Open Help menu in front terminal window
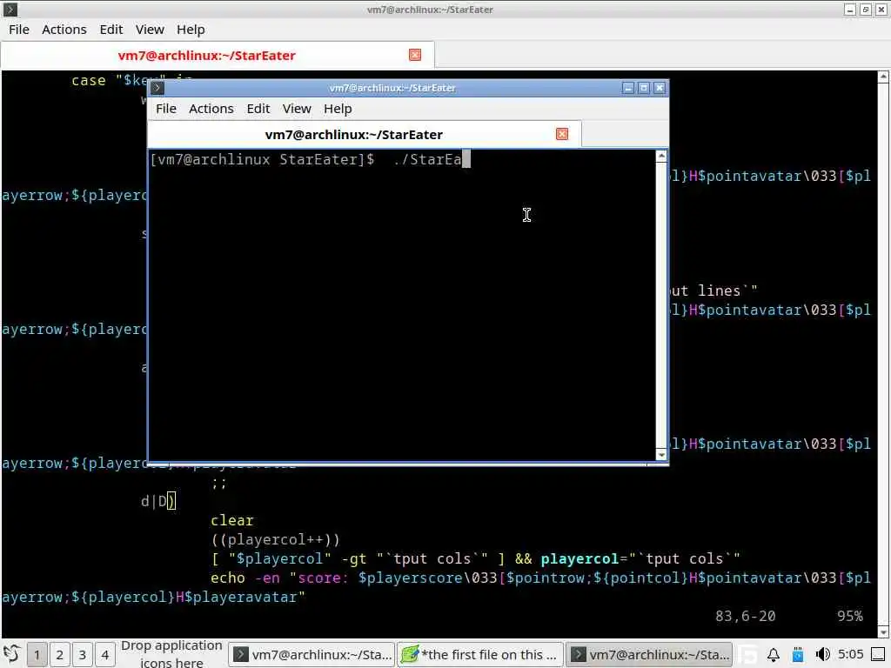 (x=338, y=109)
